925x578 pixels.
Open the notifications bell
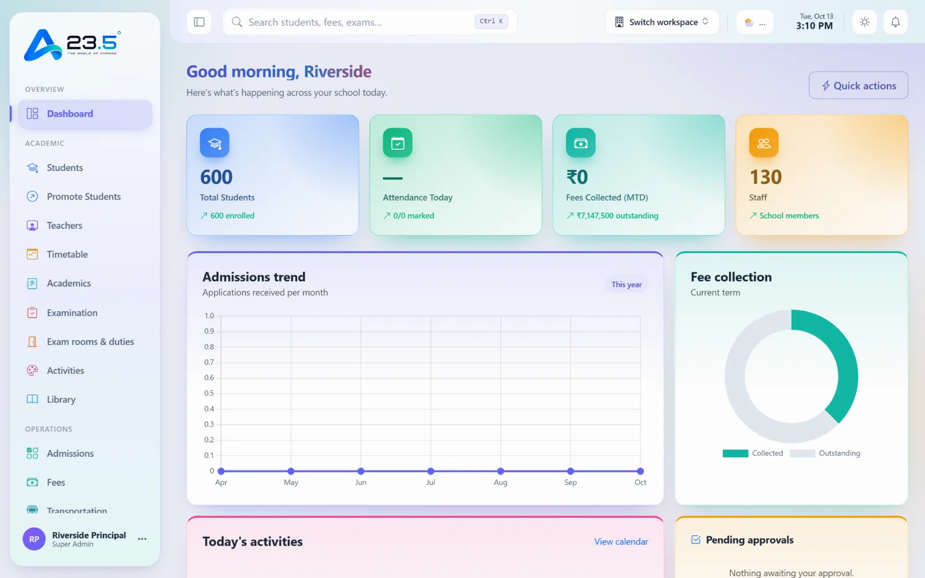(895, 22)
